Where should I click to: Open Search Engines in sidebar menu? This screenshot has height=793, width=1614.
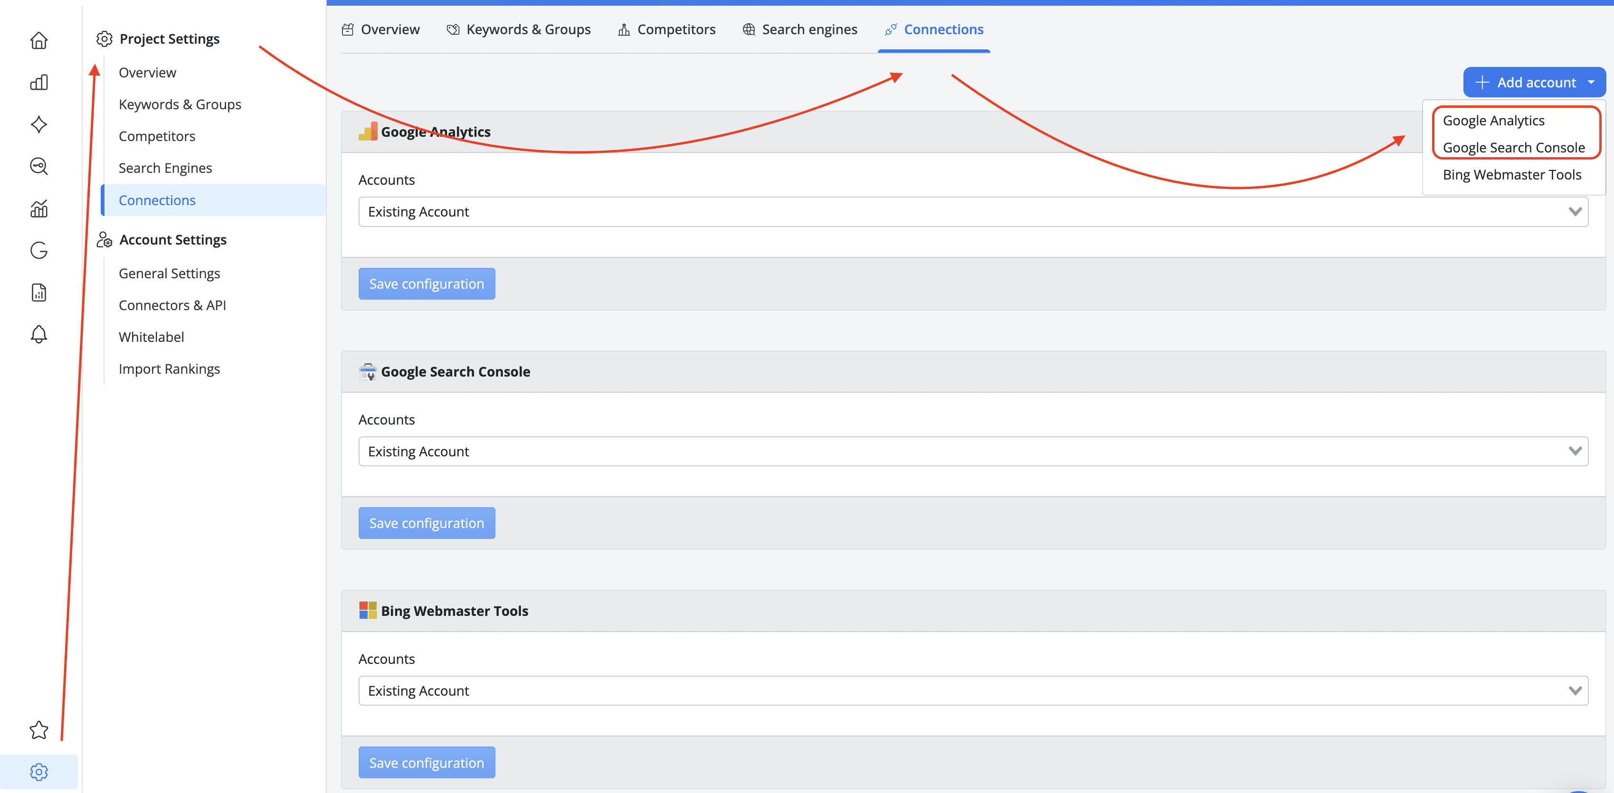[x=165, y=168]
